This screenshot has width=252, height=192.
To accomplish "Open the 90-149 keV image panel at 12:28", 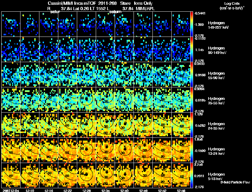I will coord(86,49).
